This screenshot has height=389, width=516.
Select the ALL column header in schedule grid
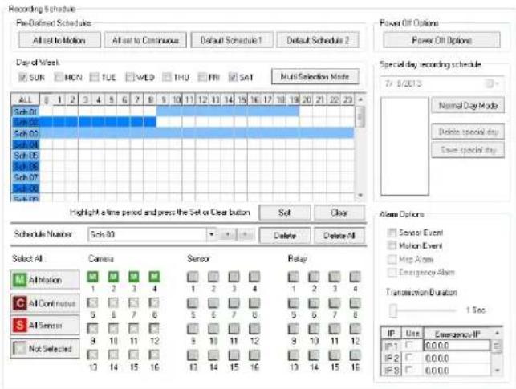(x=26, y=99)
